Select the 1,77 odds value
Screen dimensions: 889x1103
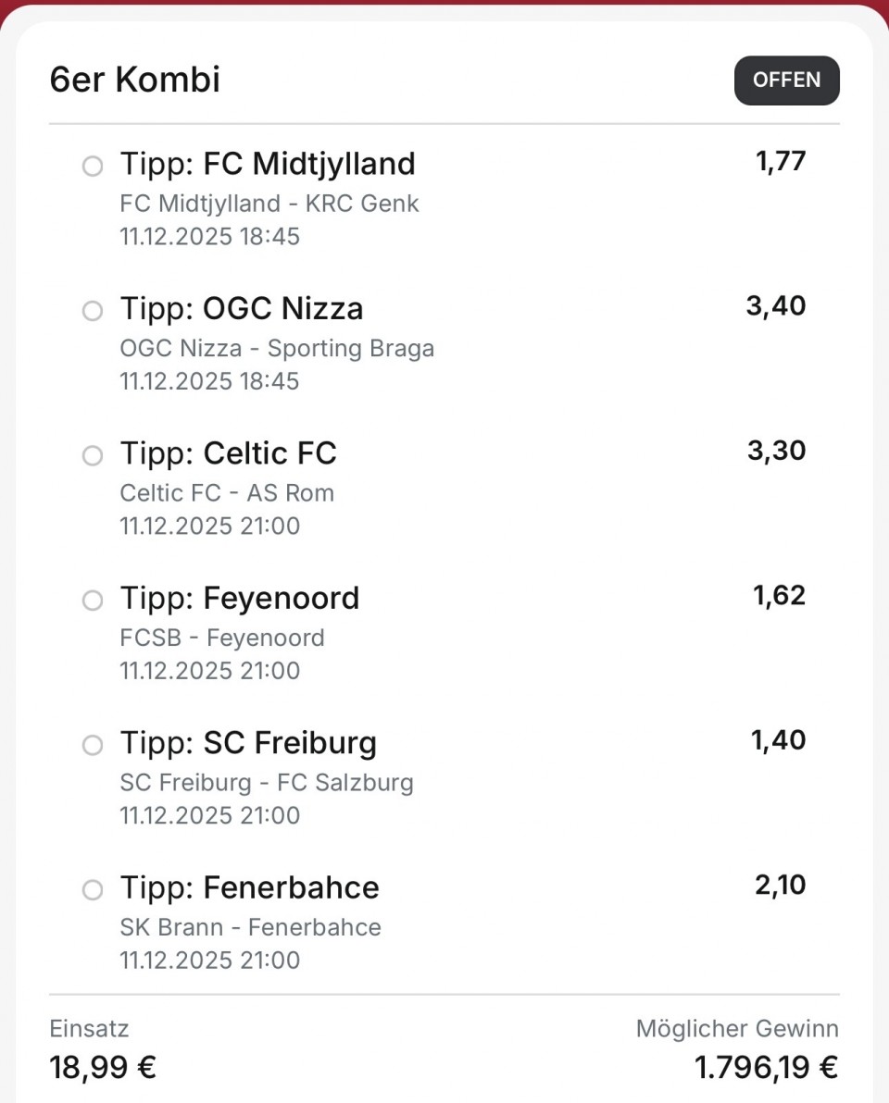(x=781, y=162)
